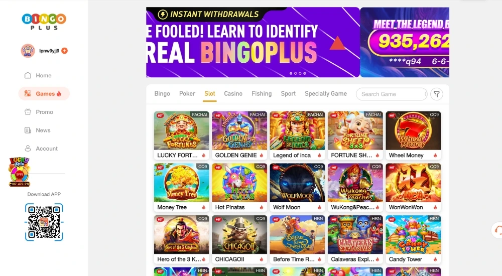This screenshot has height=276, width=502.
Task: Click the orange plus next to username
Action: point(64,51)
